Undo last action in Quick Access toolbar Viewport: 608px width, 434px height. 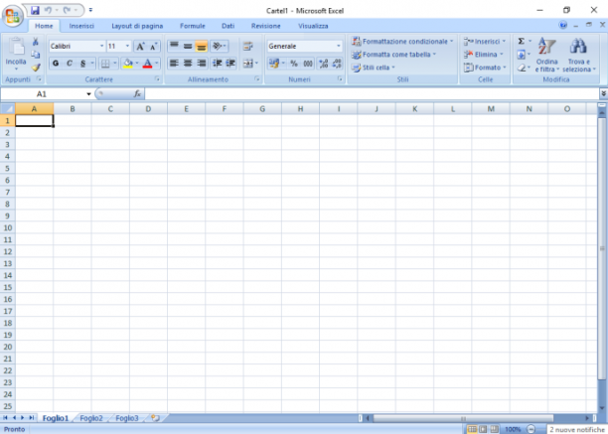coord(48,10)
